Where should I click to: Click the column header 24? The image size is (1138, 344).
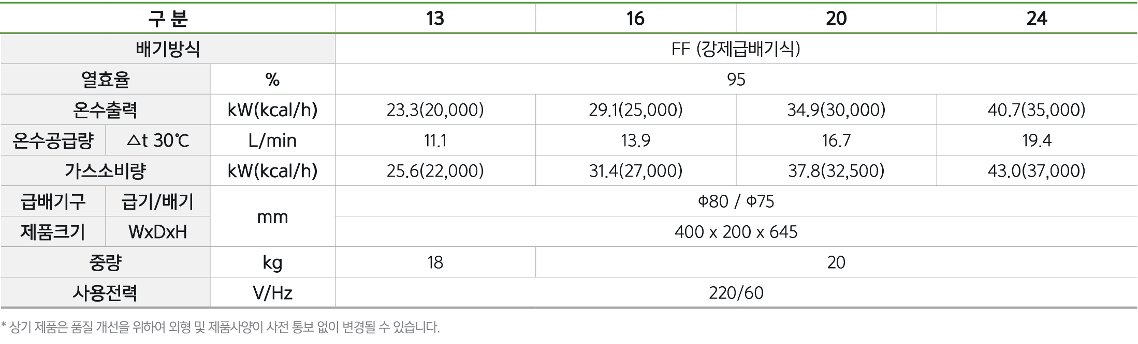point(1037,19)
